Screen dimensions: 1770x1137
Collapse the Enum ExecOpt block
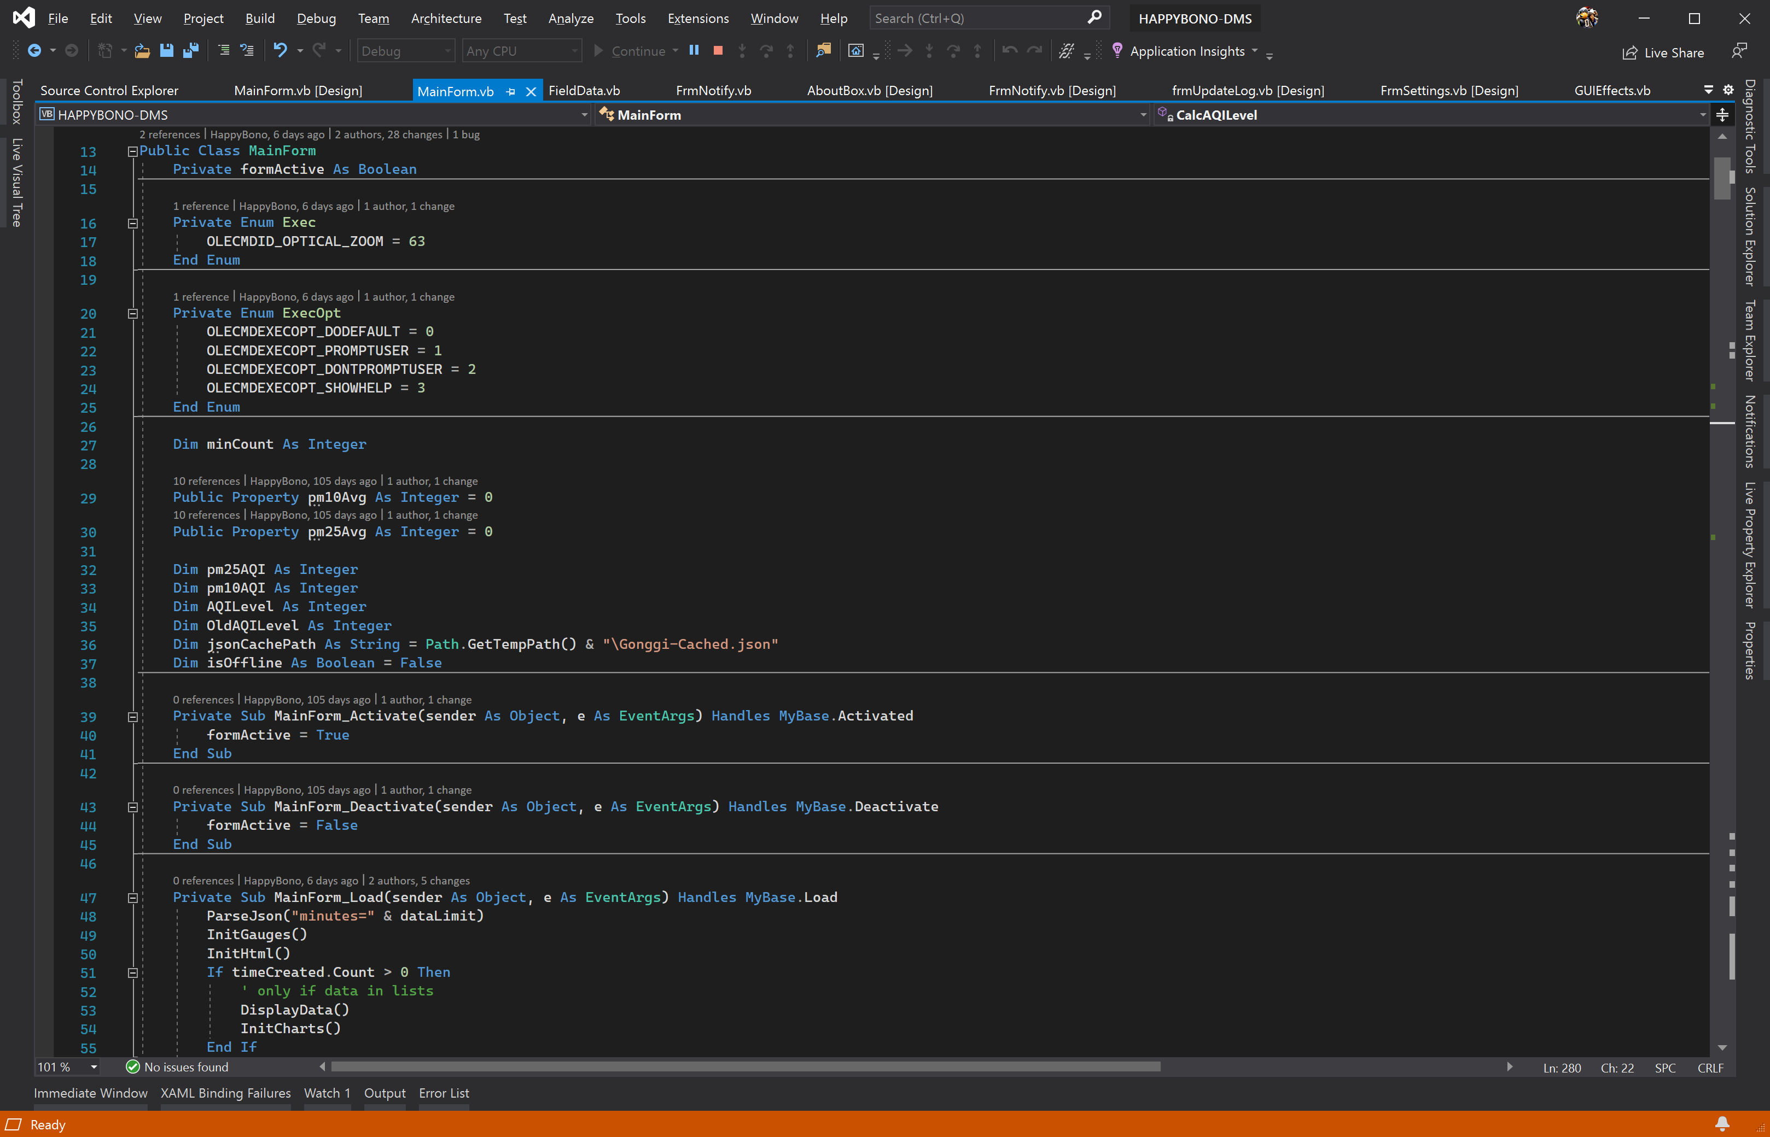133,314
